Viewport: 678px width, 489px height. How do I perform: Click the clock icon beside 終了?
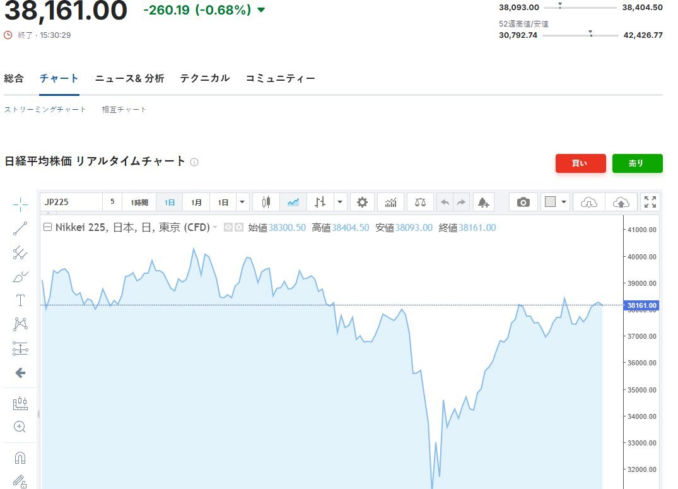(8, 35)
